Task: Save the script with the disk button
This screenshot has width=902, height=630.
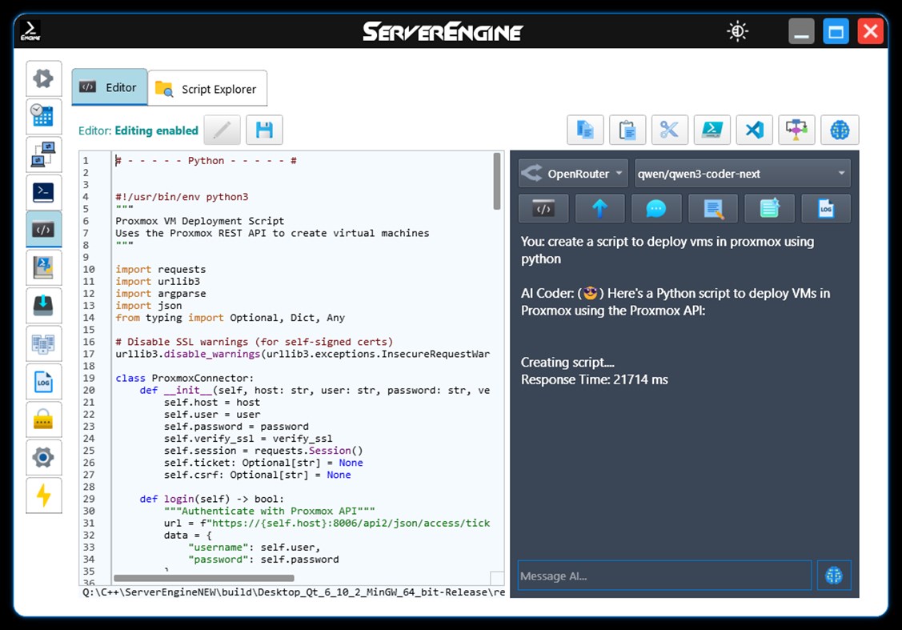Action: pos(264,130)
